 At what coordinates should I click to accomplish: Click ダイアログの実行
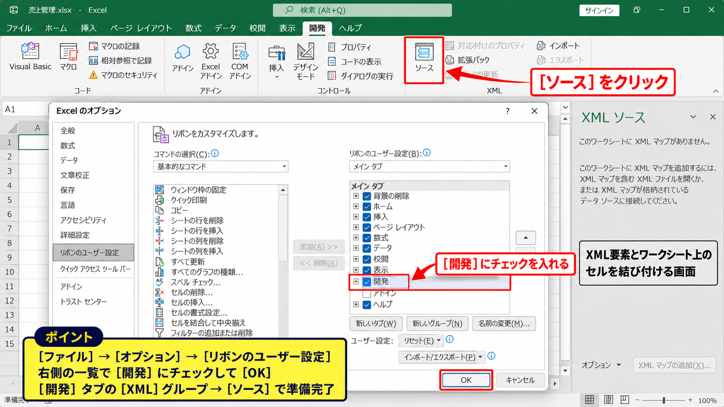point(361,76)
